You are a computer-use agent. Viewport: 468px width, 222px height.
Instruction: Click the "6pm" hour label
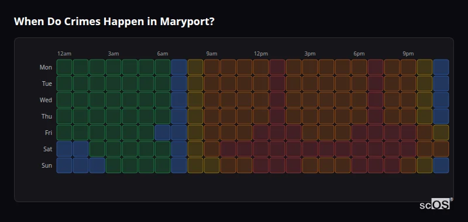click(x=359, y=54)
